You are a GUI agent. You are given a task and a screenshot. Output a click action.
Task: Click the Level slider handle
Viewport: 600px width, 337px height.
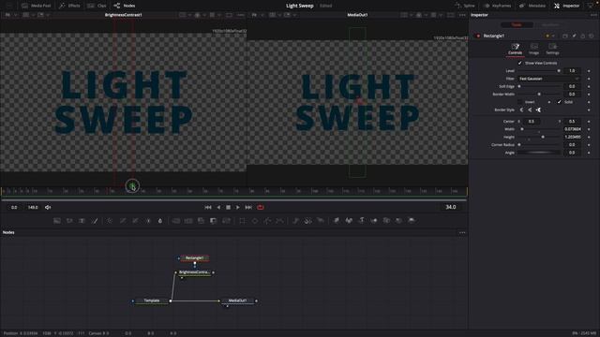tap(559, 71)
